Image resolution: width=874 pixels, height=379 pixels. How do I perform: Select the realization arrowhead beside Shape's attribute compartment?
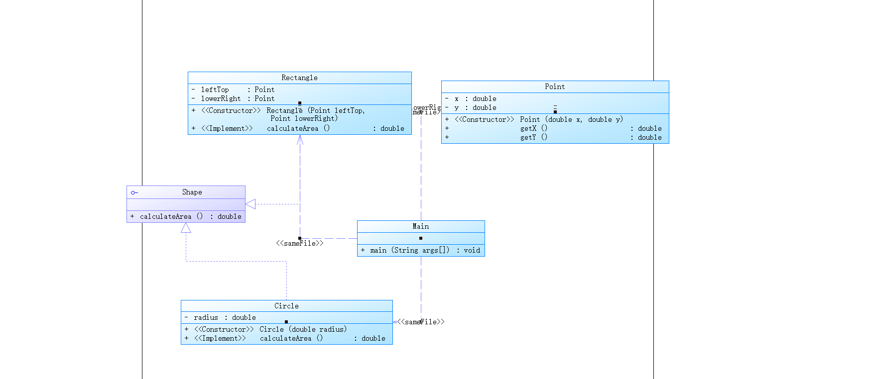click(x=250, y=204)
